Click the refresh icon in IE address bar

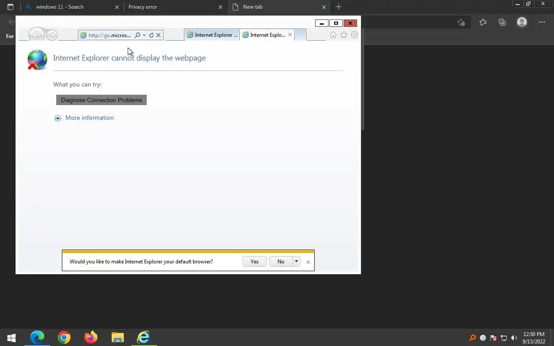(151, 35)
